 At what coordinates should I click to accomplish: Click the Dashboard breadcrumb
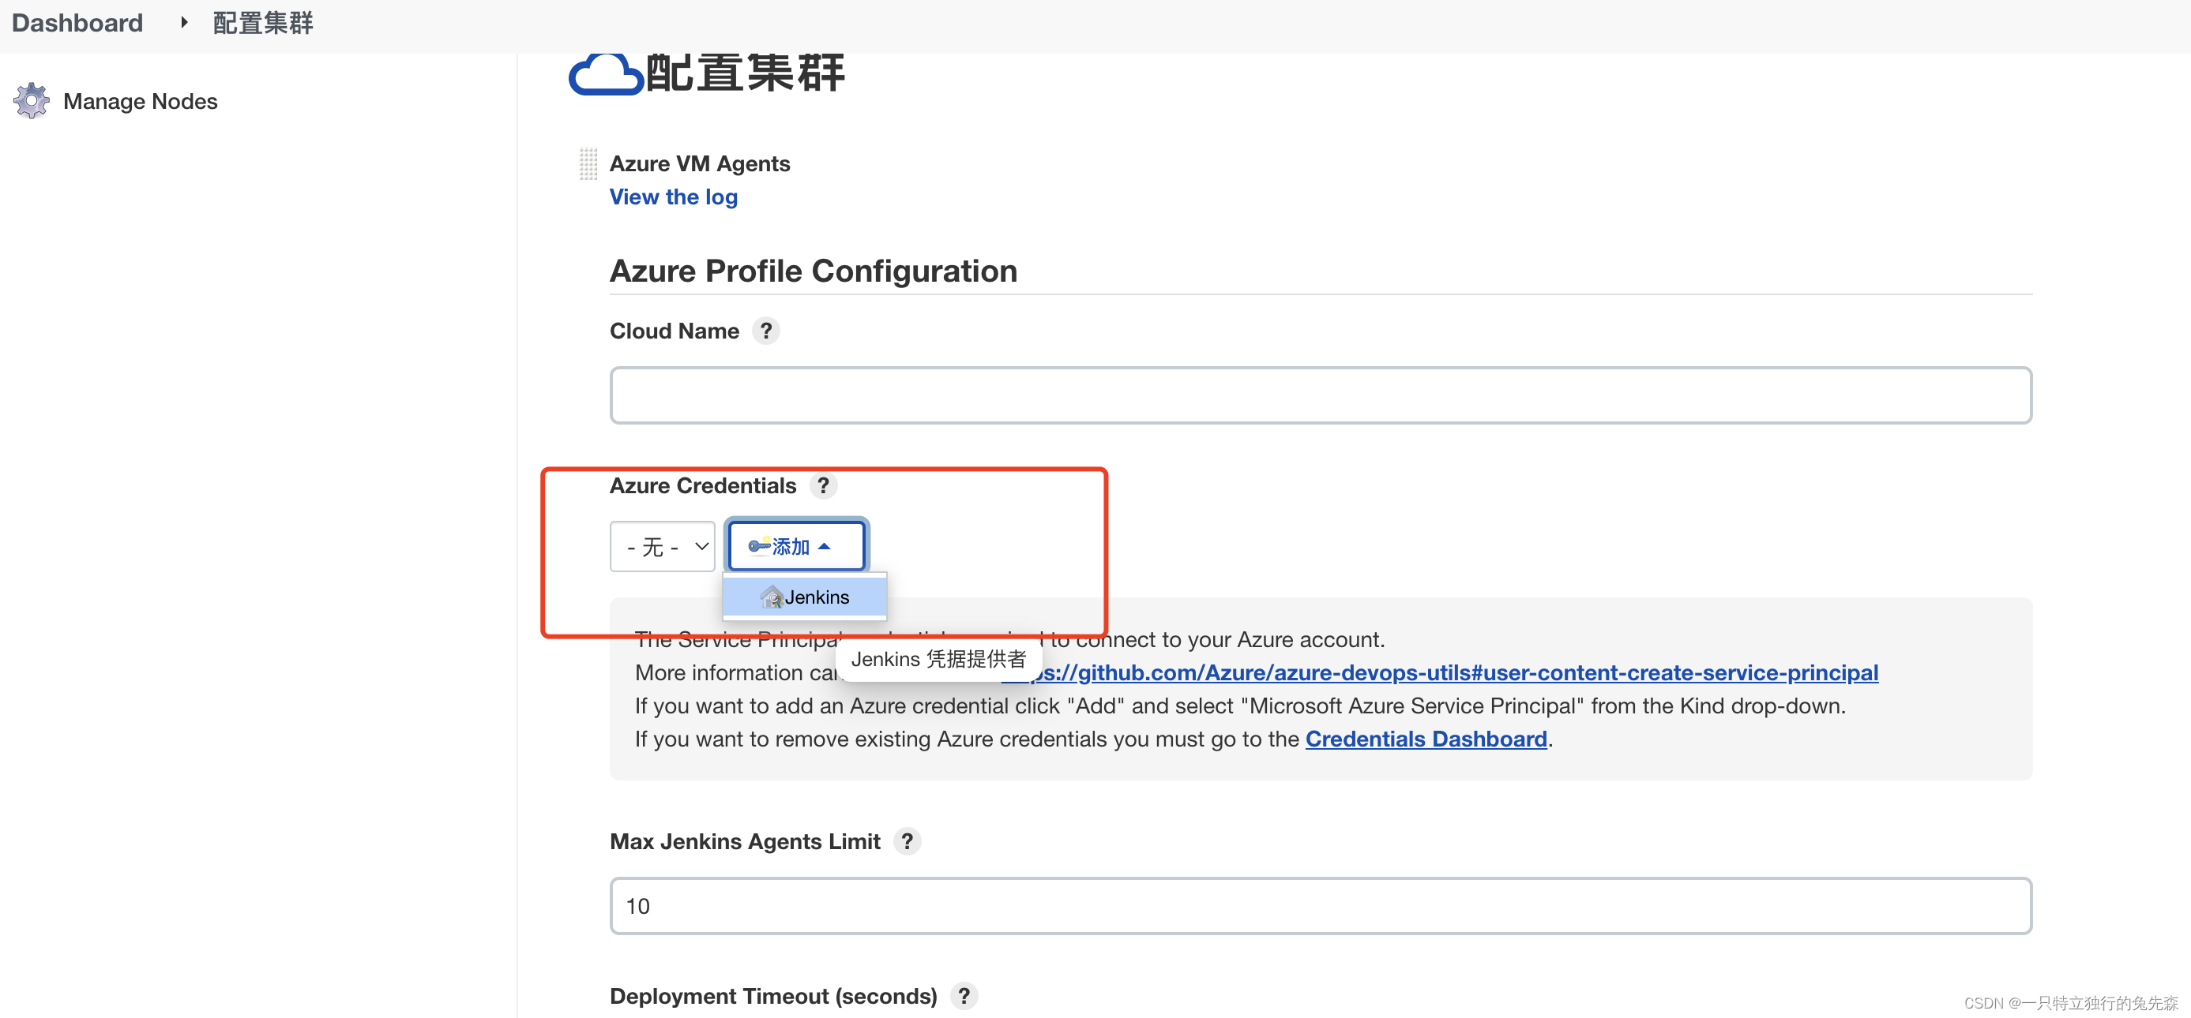coord(77,23)
